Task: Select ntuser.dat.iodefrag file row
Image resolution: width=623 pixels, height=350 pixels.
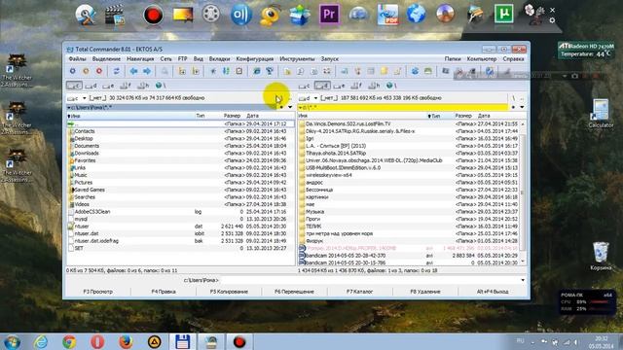Action: pos(181,241)
